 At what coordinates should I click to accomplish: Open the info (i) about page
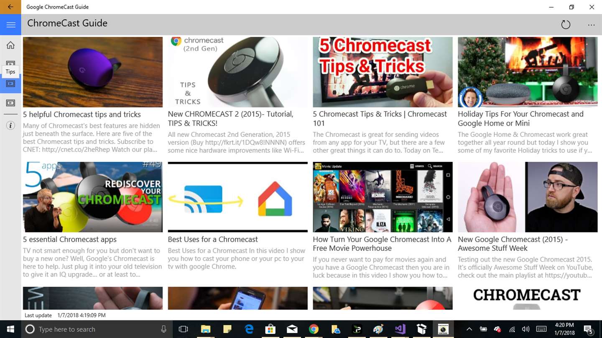pos(10,126)
